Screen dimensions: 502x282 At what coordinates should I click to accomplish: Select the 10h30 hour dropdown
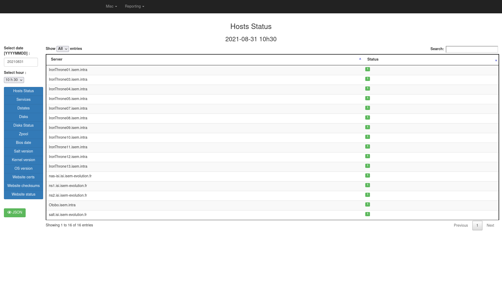[x=14, y=80]
